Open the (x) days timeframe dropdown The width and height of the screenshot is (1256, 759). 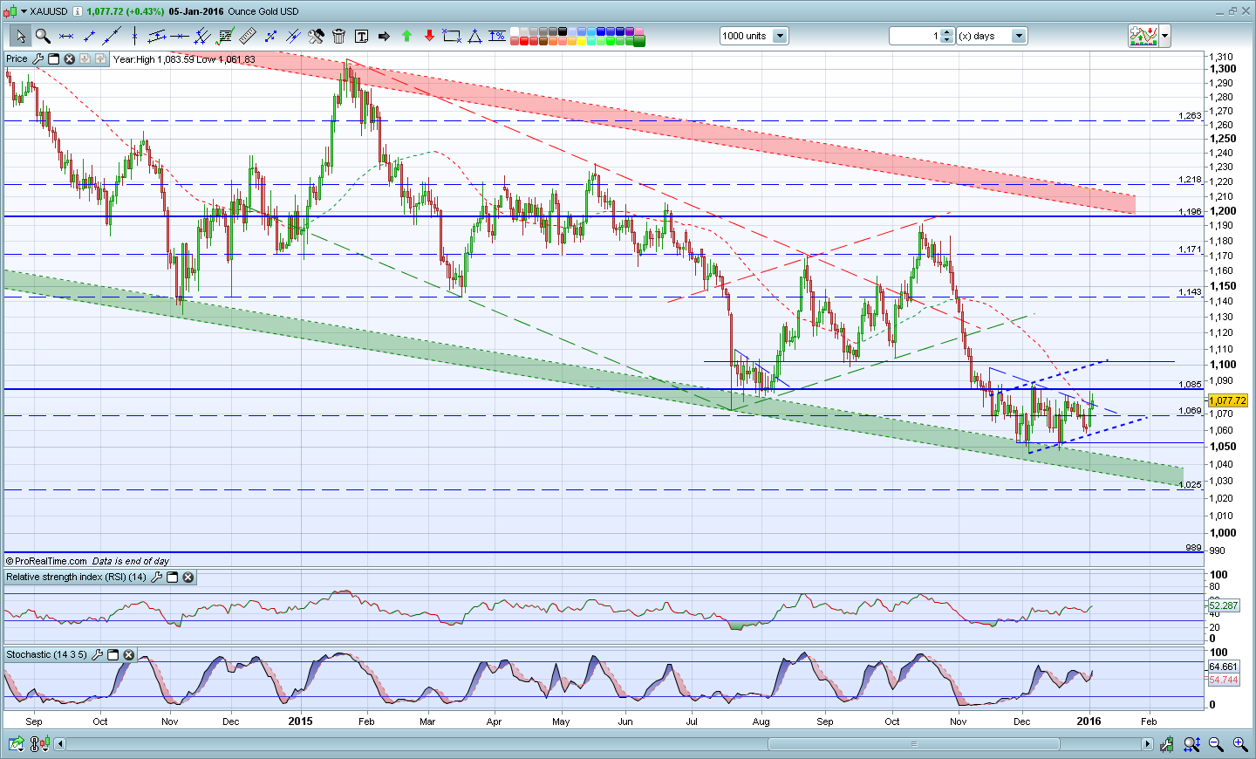[x=1019, y=36]
